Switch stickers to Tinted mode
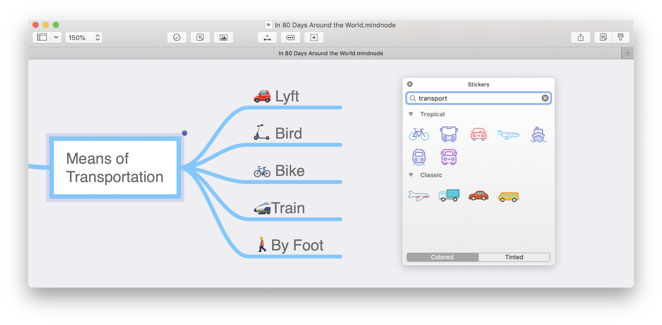The height and width of the screenshot is (325, 662). point(514,257)
